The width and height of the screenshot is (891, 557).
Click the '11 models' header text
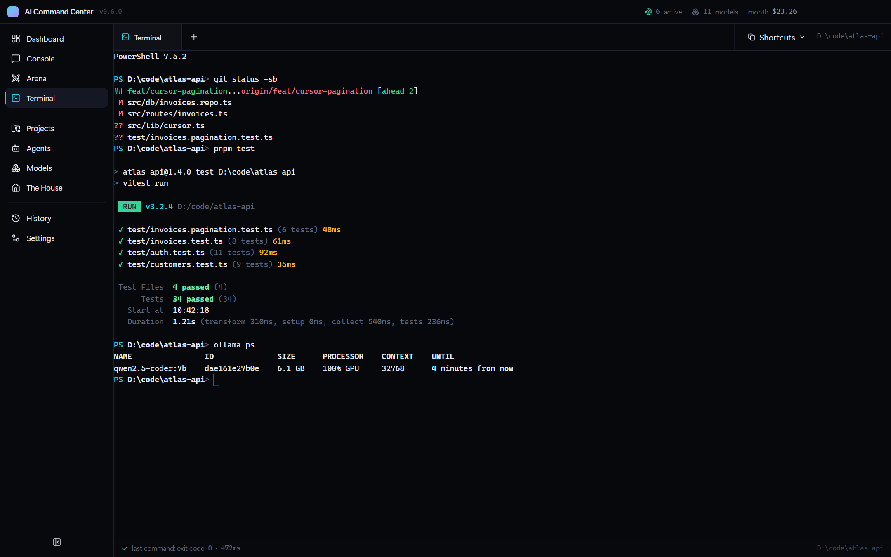click(x=721, y=12)
